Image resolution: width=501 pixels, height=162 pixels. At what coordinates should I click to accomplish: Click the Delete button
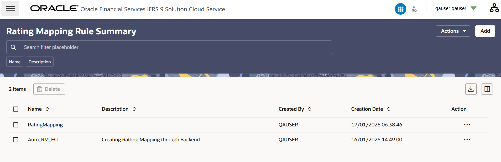point(49,89)
